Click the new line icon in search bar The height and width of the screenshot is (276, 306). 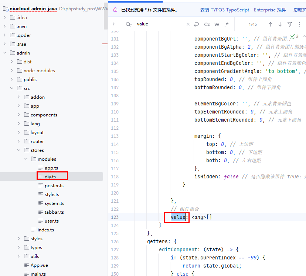[x=196, y=24]
